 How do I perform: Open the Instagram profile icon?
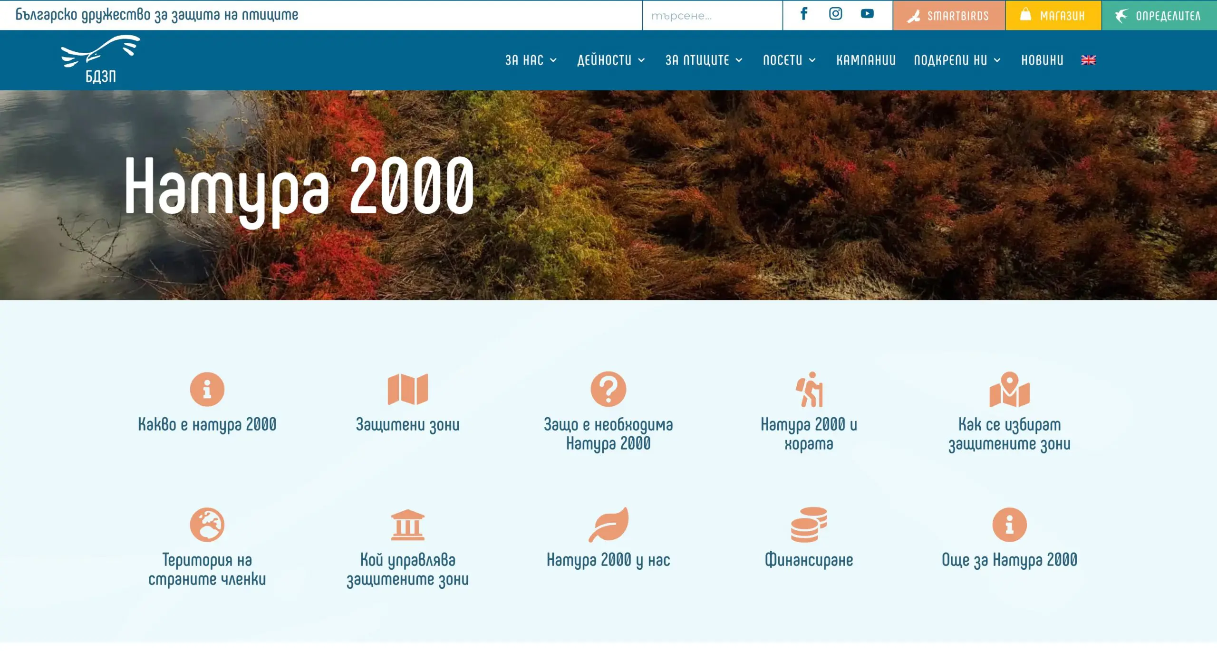point(835,14)
